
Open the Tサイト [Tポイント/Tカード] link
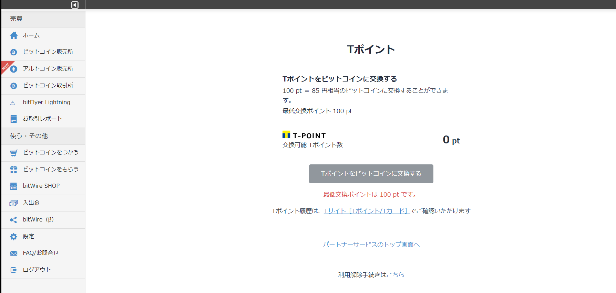(367, 211)
